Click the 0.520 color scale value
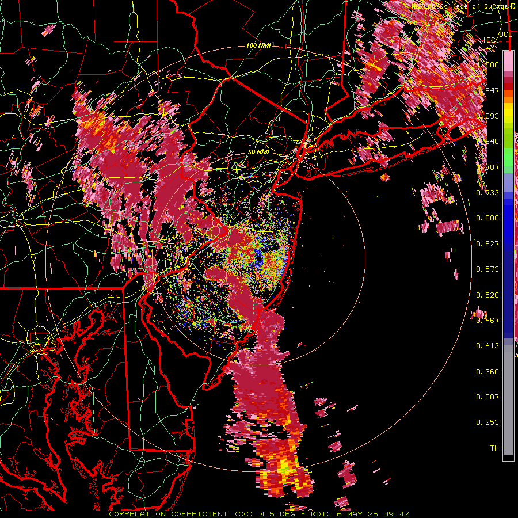Viewport: 518px width, 518px height. pyautogui.click(x=487, y=295)
